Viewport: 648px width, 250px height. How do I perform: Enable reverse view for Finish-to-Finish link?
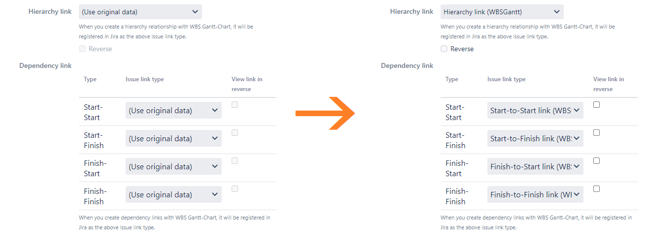pos(597,189)
